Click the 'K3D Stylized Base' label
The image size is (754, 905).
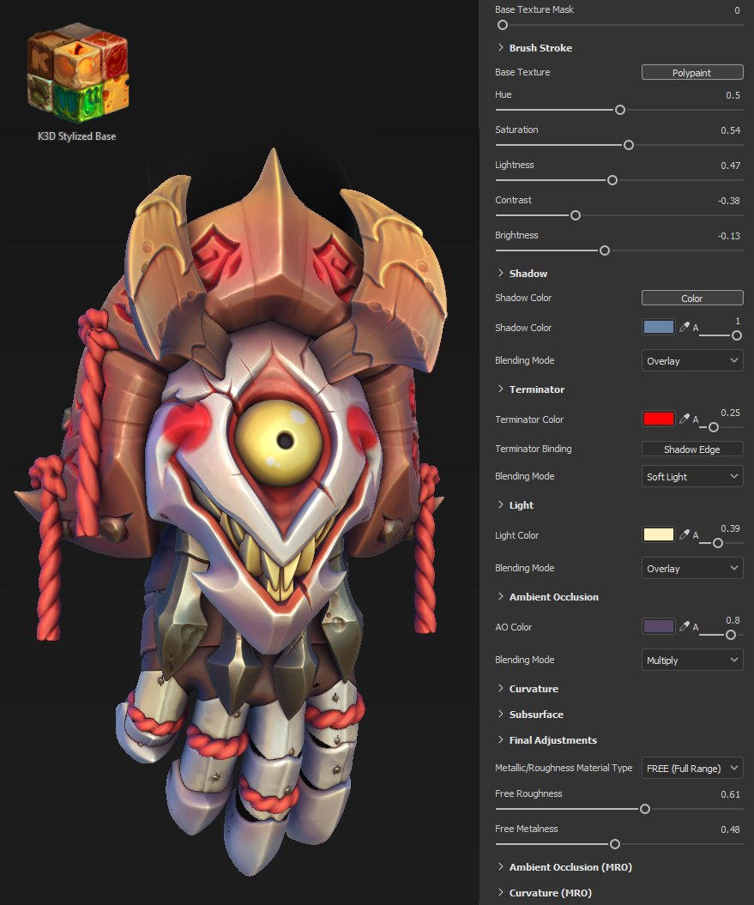click(77, 136)
